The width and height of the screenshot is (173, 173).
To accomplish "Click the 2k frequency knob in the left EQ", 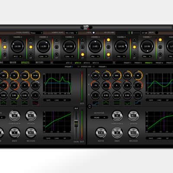I will (x=14, y=75).
